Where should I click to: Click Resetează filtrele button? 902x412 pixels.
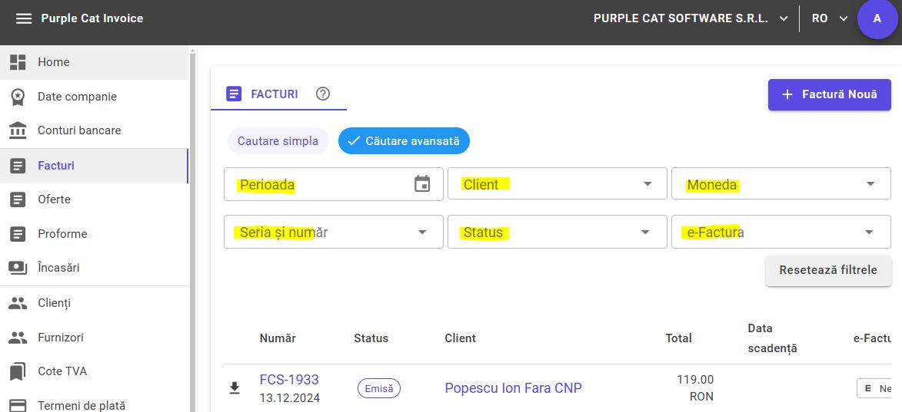(827, 270)
